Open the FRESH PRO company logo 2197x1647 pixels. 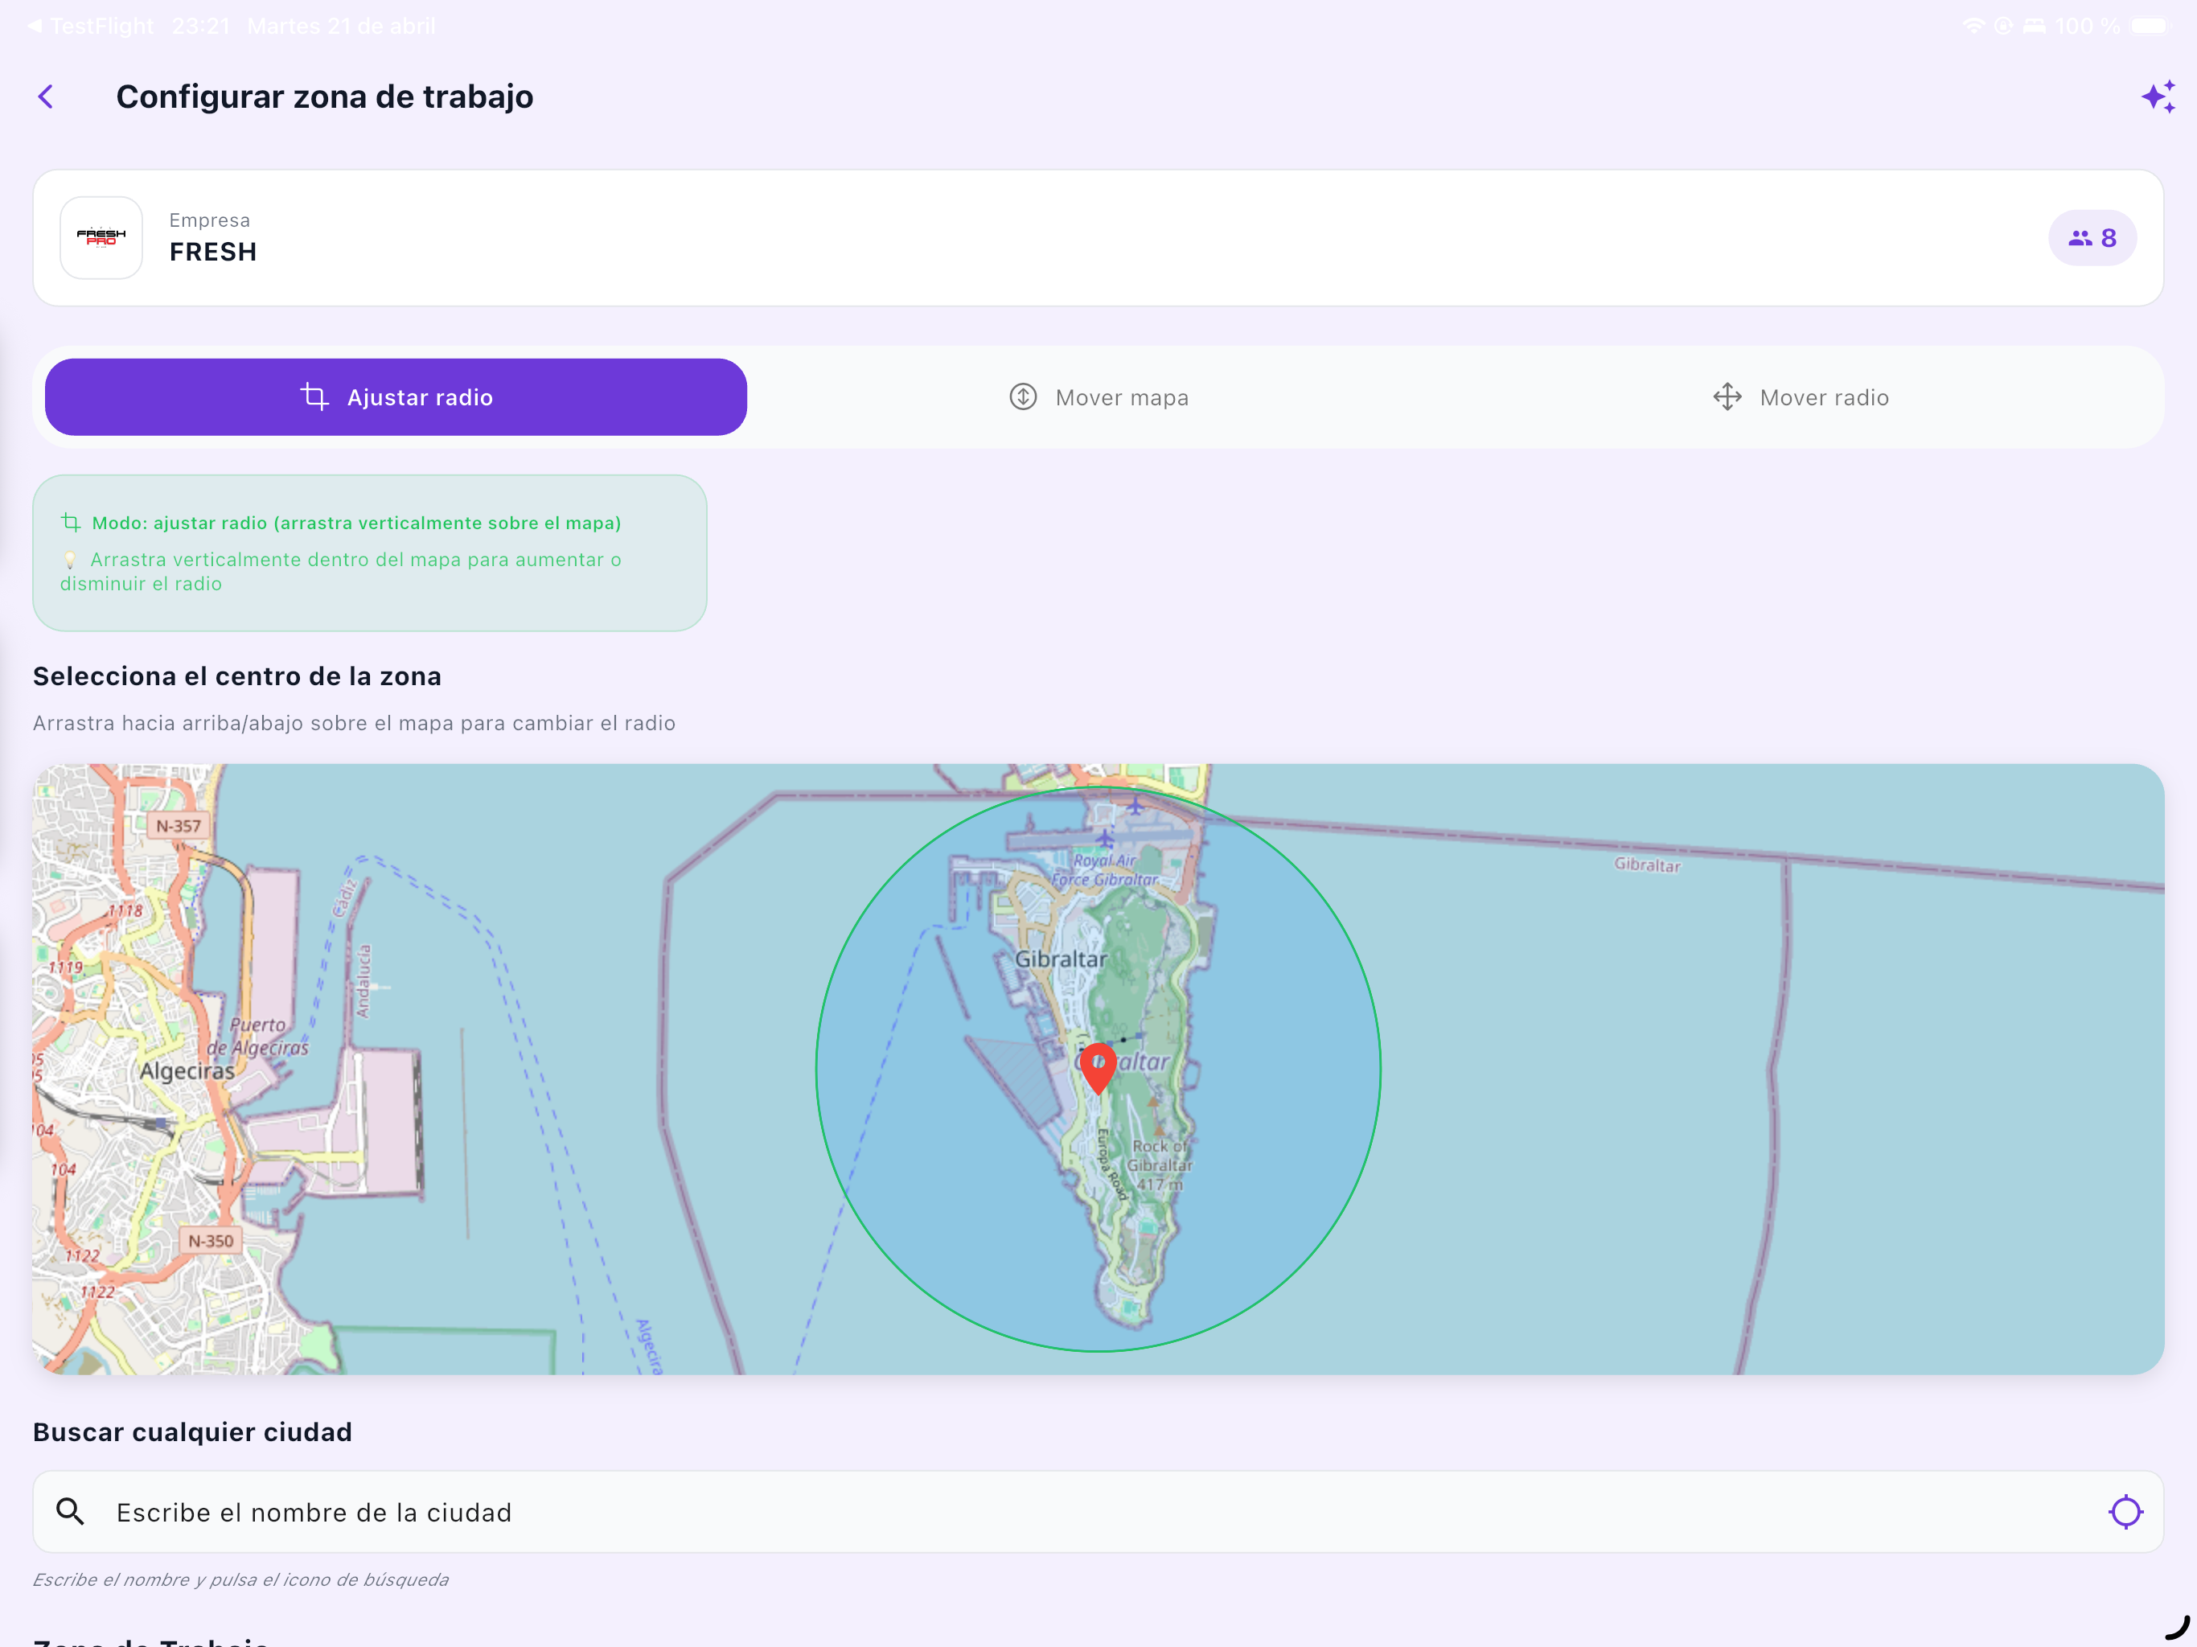101,237
